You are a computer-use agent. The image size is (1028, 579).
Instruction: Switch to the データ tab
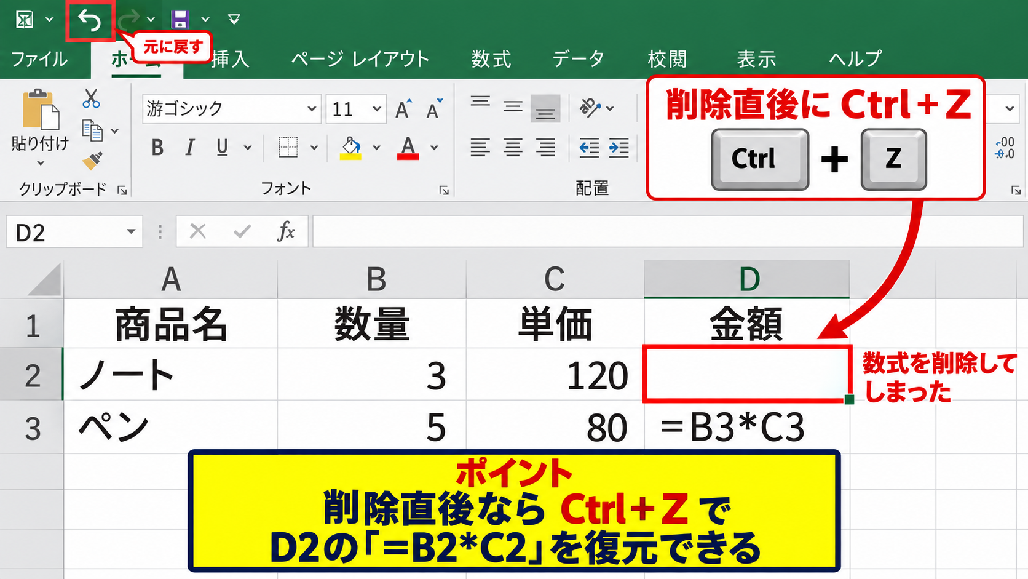pyautogui.click(x=578, y=59)
